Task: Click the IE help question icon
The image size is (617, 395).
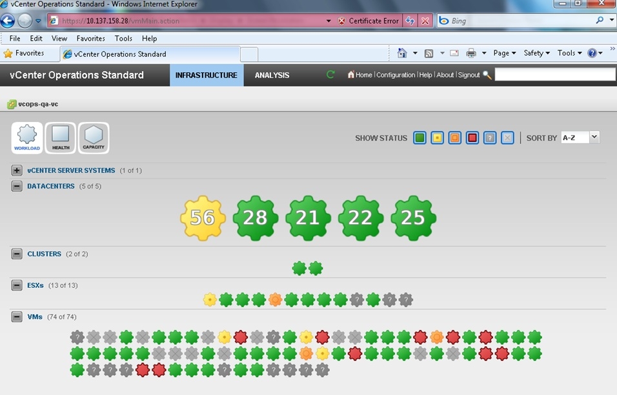Action: pos(592,53)
